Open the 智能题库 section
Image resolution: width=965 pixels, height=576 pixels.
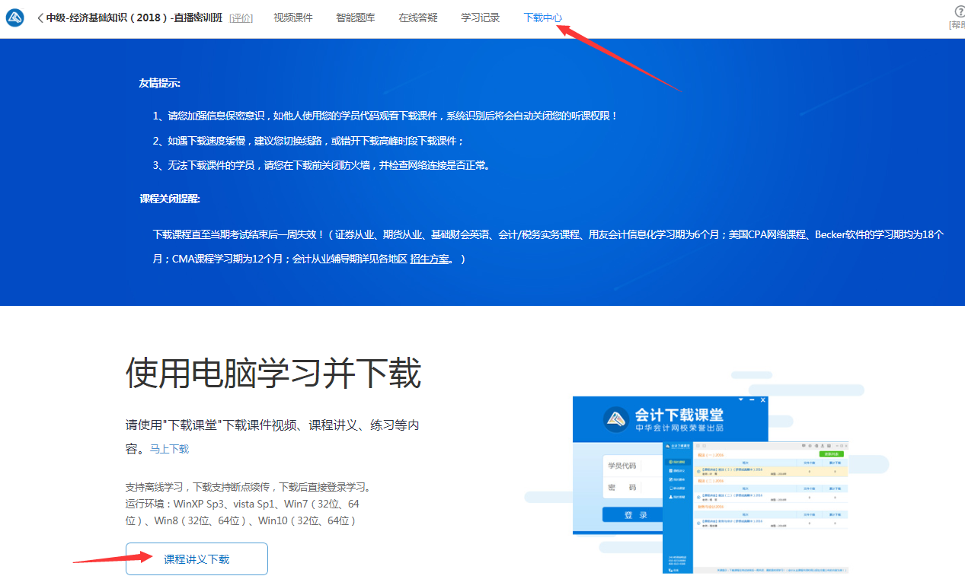click(355, 18)
